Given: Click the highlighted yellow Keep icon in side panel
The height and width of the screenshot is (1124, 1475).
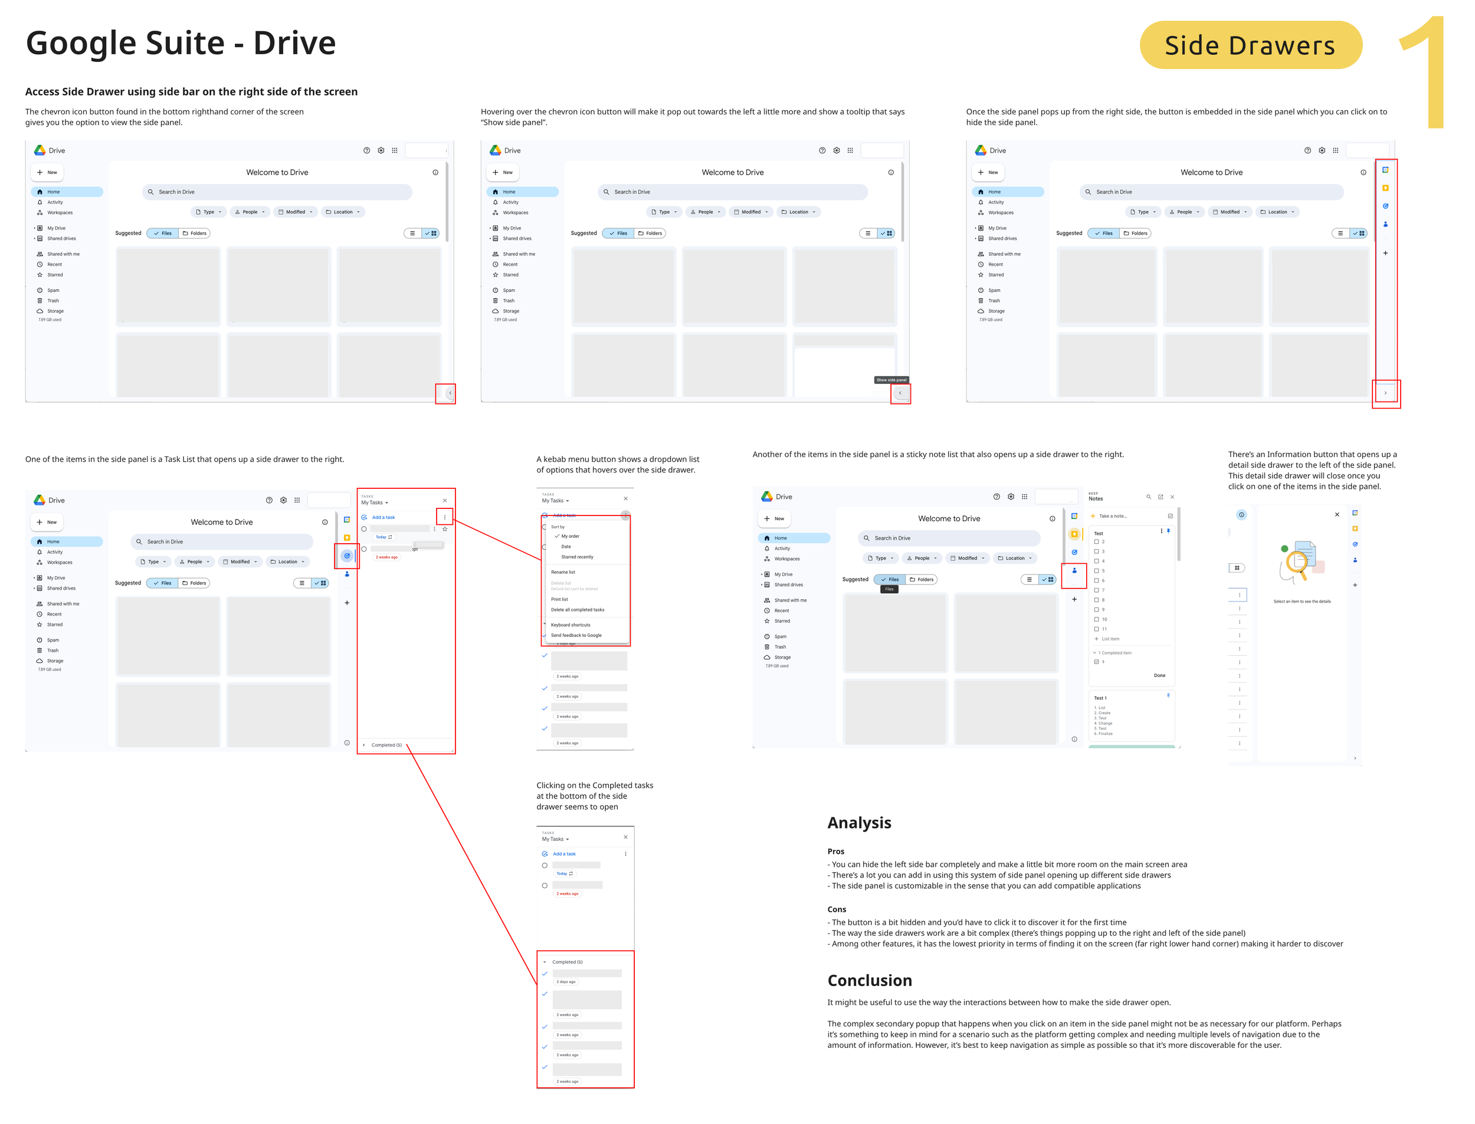Looking at the screenshot, I should coord(1074,534).
